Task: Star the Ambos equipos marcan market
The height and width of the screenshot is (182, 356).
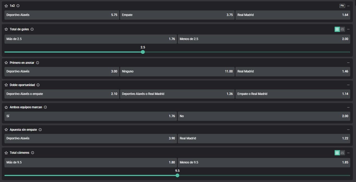Action: [x=6, y=107]
